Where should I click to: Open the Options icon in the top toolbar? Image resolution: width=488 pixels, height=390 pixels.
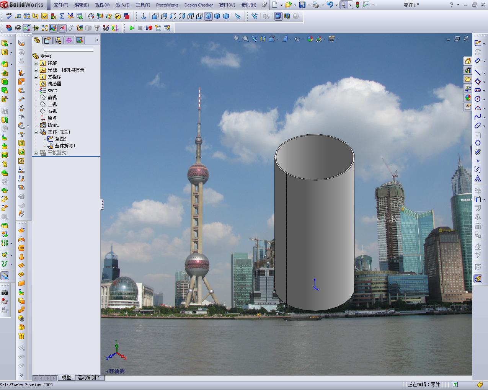(x=366, y=5)
